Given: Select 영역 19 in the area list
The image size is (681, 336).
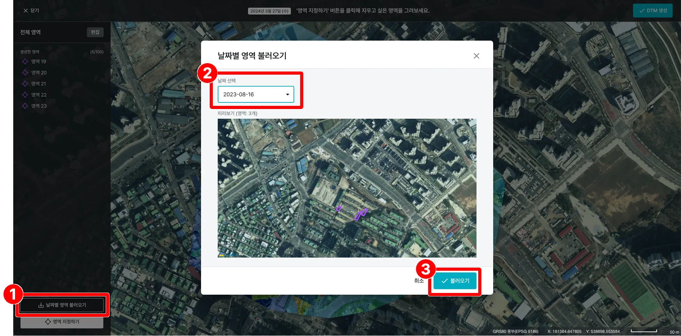Looking at the screenshot, I should point(38,61).
